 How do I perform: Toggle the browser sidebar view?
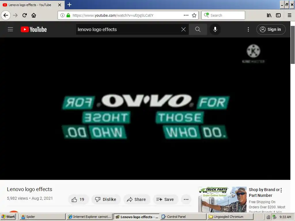(278, 15)
